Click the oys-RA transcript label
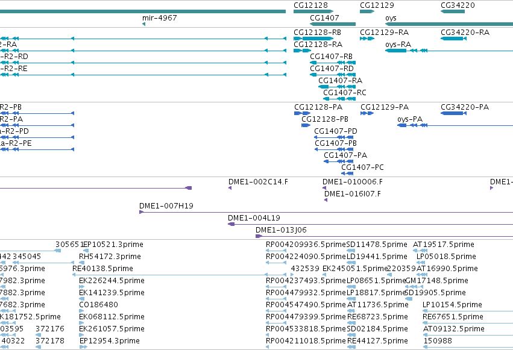Screen dimensions: 513x350 [x=398, y=45]
